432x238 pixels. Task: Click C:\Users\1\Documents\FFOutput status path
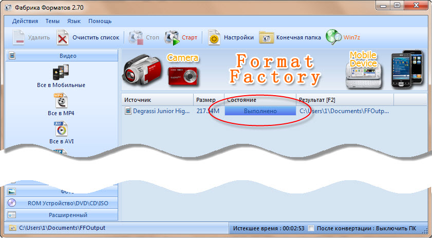coord(62,228)
